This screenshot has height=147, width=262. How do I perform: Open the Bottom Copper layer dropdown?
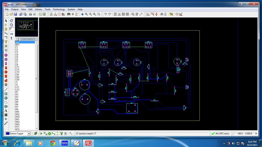(x=29, y=133)
